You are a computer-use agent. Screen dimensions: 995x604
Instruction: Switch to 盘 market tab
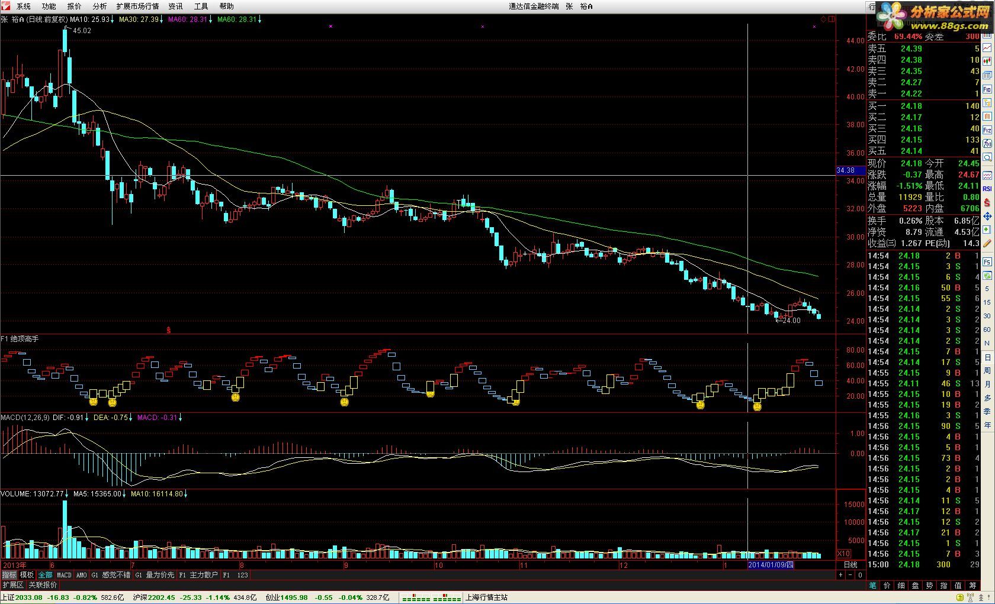coord(915,586)
